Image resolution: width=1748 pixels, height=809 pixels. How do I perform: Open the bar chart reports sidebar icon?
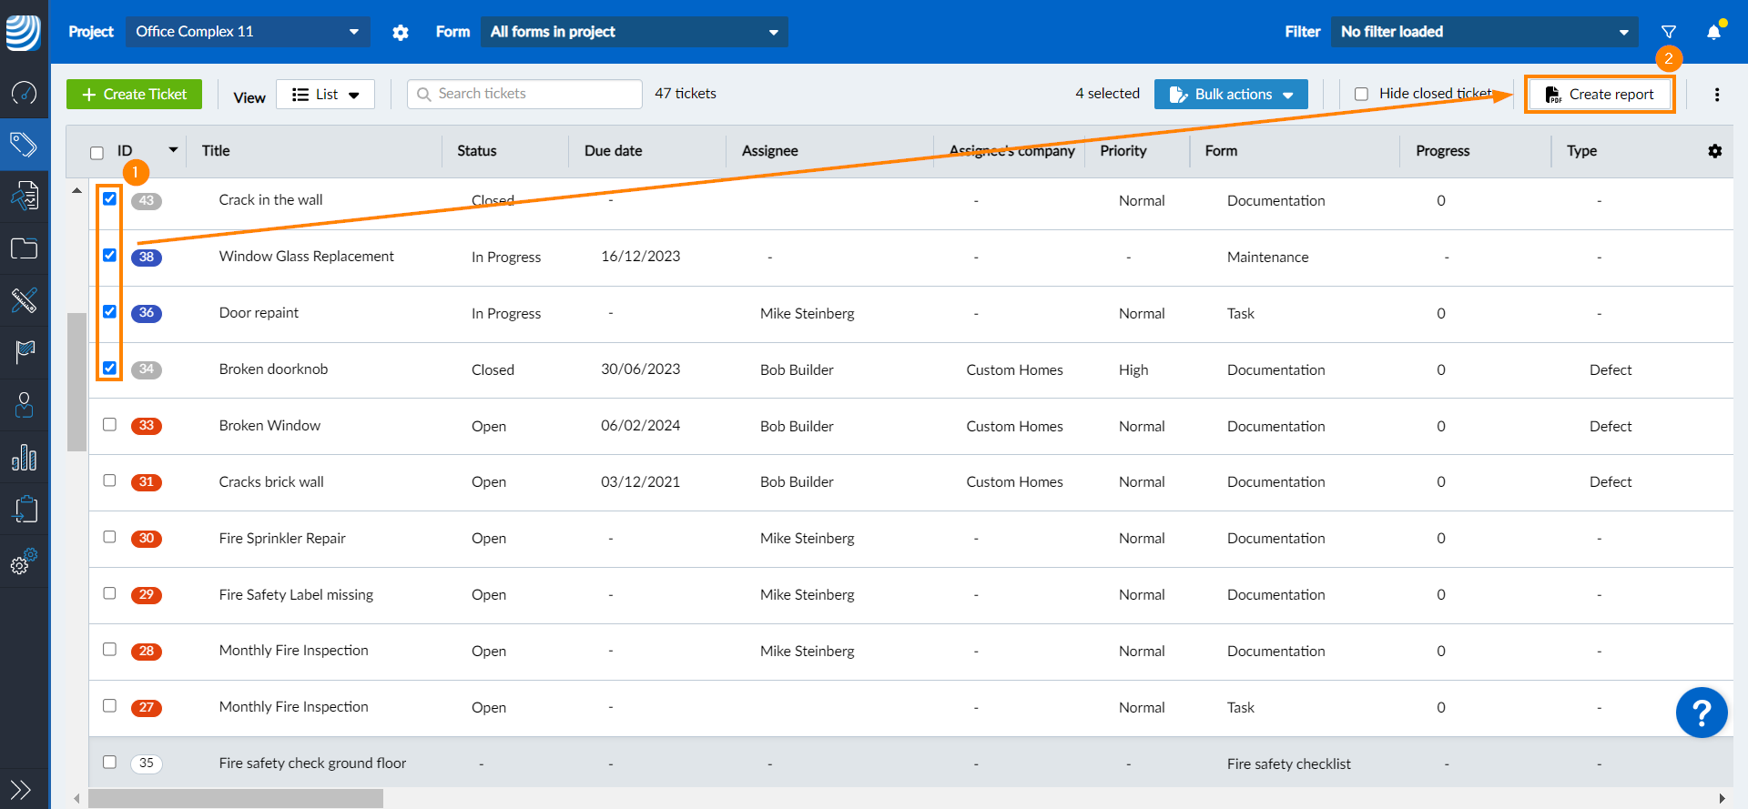[24, 457]
